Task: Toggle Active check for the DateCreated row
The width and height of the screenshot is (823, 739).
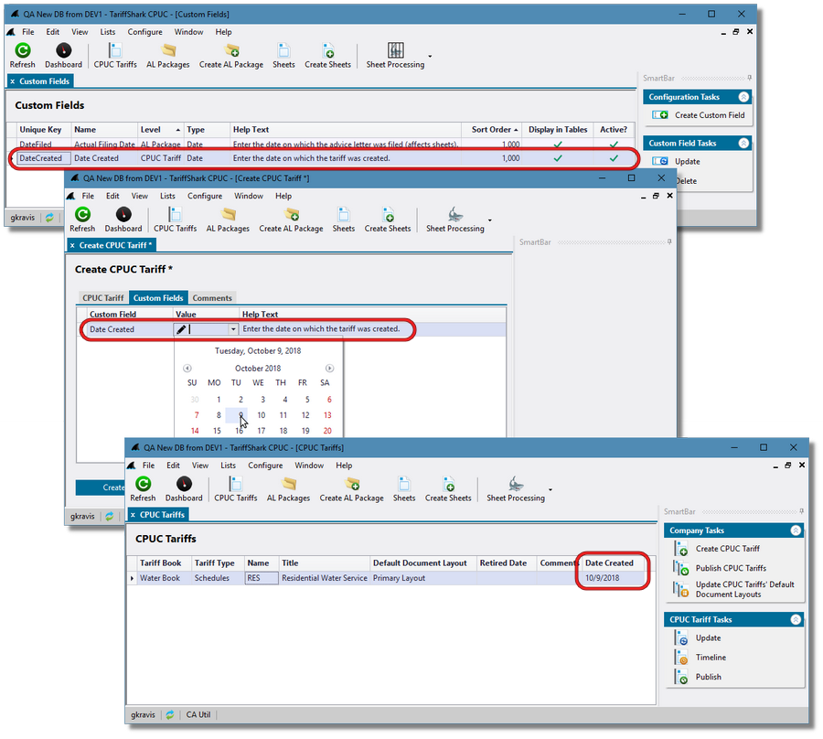Action: point(614,158)
